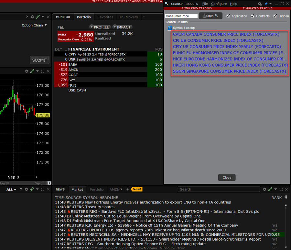Screen dimensions: 291x250
Task: Maximize the chart panel with the expand icon
Action: tap(43, 71)
